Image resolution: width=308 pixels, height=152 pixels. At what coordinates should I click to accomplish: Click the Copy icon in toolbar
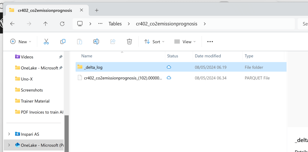click(x=63, y=42)
